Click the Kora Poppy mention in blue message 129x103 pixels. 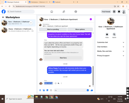coord(53,68)
